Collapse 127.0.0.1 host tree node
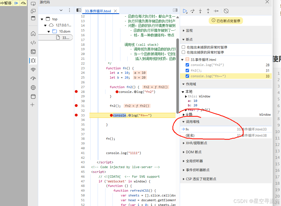Screen dimensions: 281x206 [45, 25]
